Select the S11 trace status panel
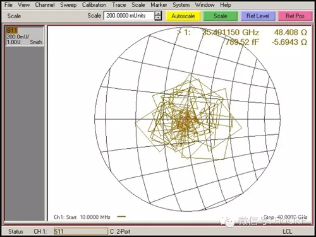This screenshot has width=316, height=237. 25,36
